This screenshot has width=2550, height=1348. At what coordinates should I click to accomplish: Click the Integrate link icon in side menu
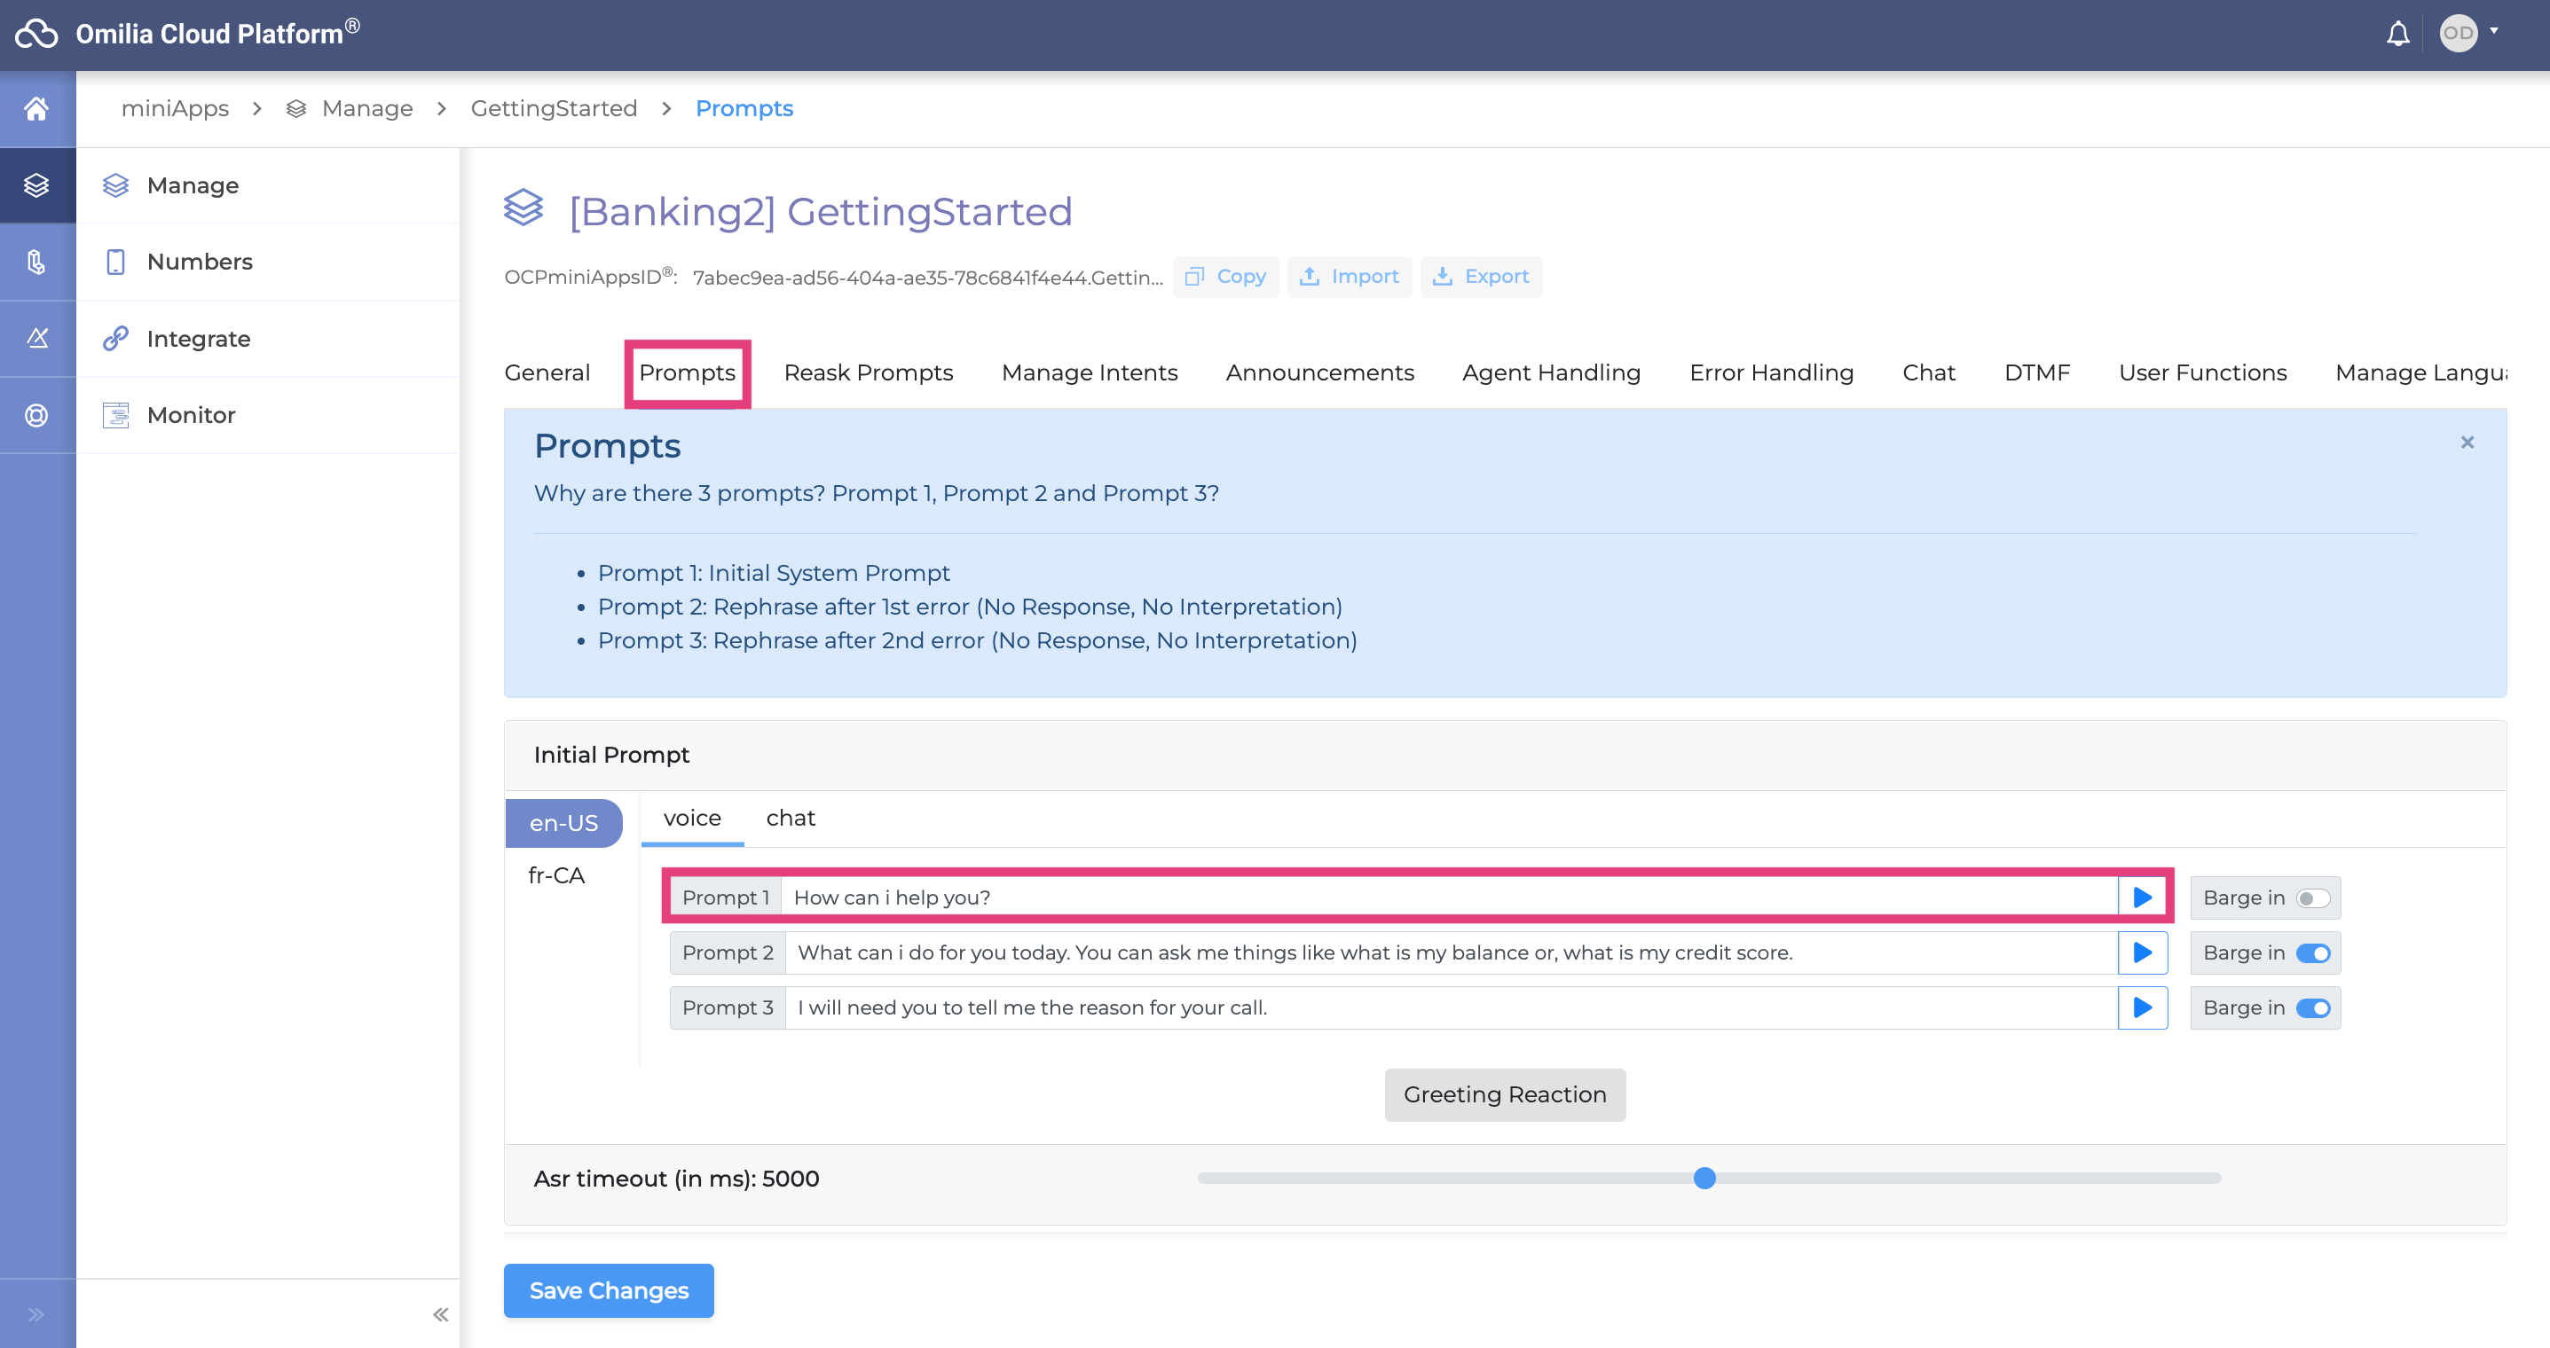[116, 339]
